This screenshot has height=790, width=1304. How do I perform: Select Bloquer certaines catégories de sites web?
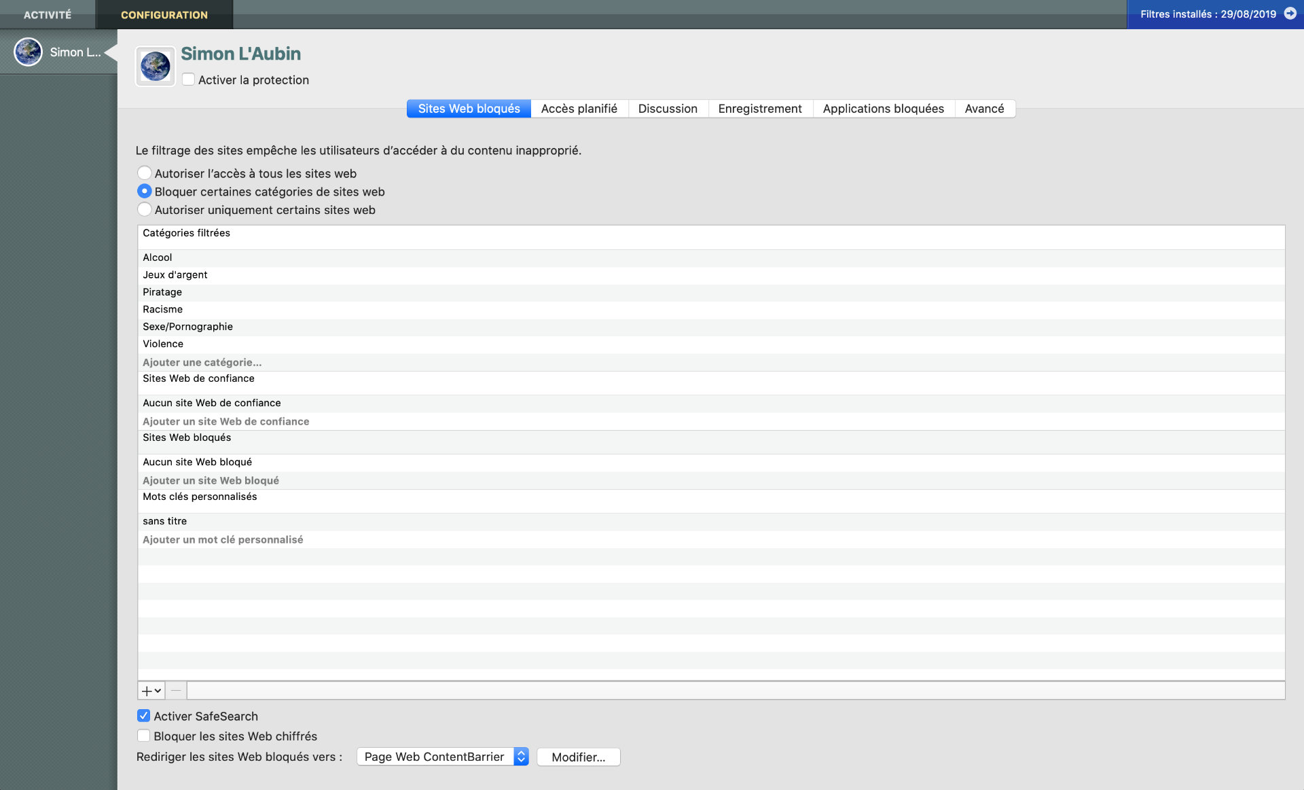(x=144, y=192)
